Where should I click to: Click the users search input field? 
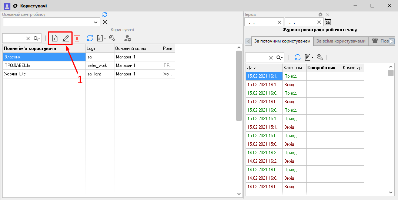tap(14, 38)
